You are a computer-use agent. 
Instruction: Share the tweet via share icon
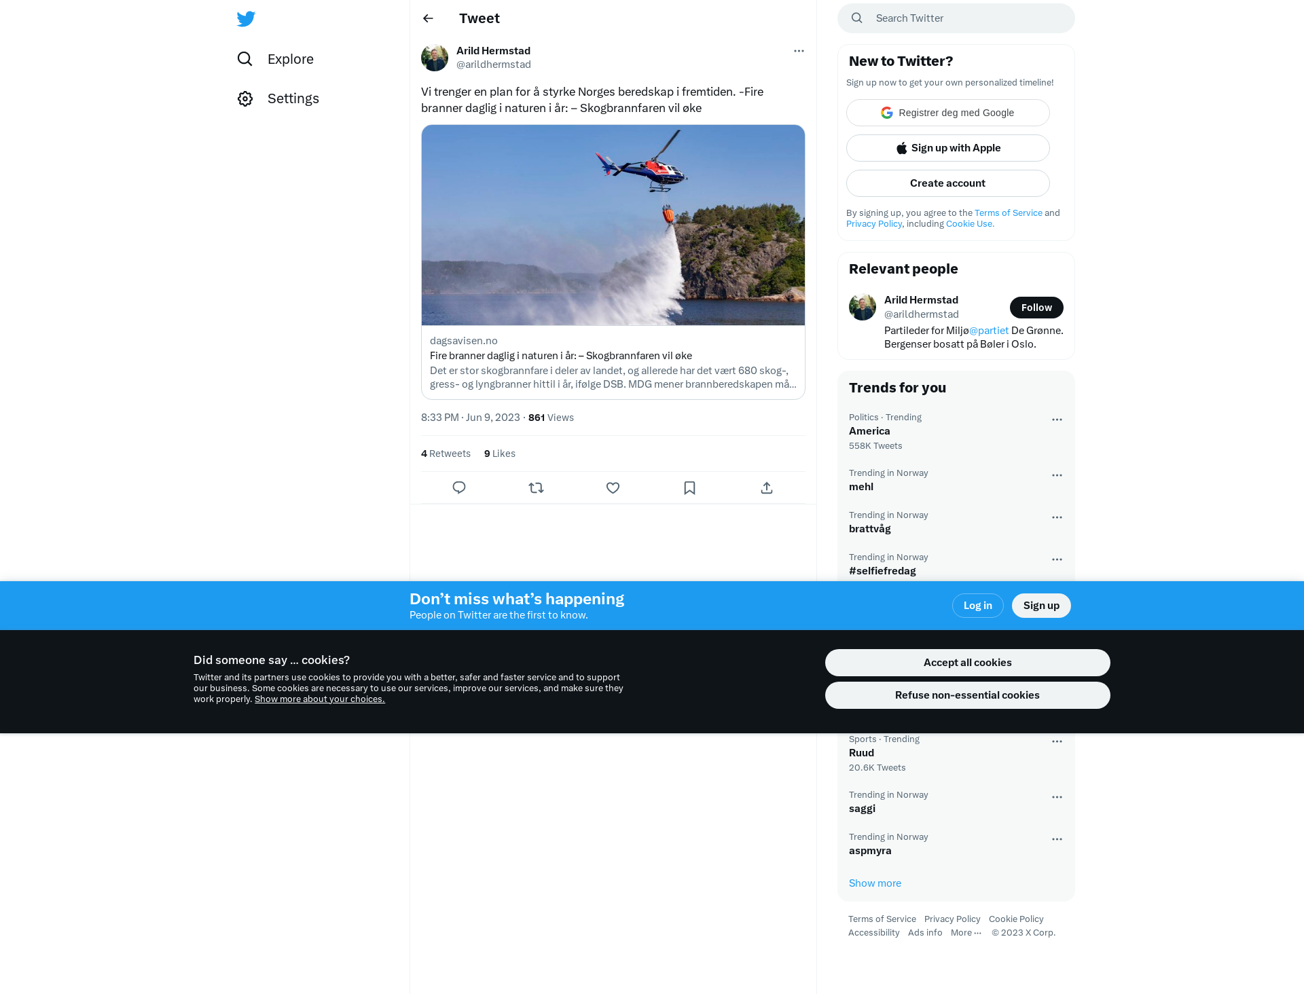pyautogui.click(x=767, y=487)
